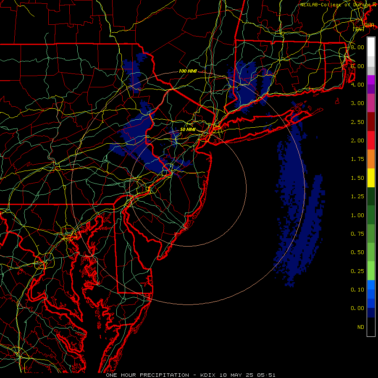Click the 50 NMI range ring label
378x378 pixels.
(188, 129)
